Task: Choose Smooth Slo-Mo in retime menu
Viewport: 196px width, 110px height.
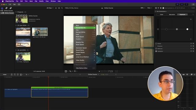Action: [85, 28]
